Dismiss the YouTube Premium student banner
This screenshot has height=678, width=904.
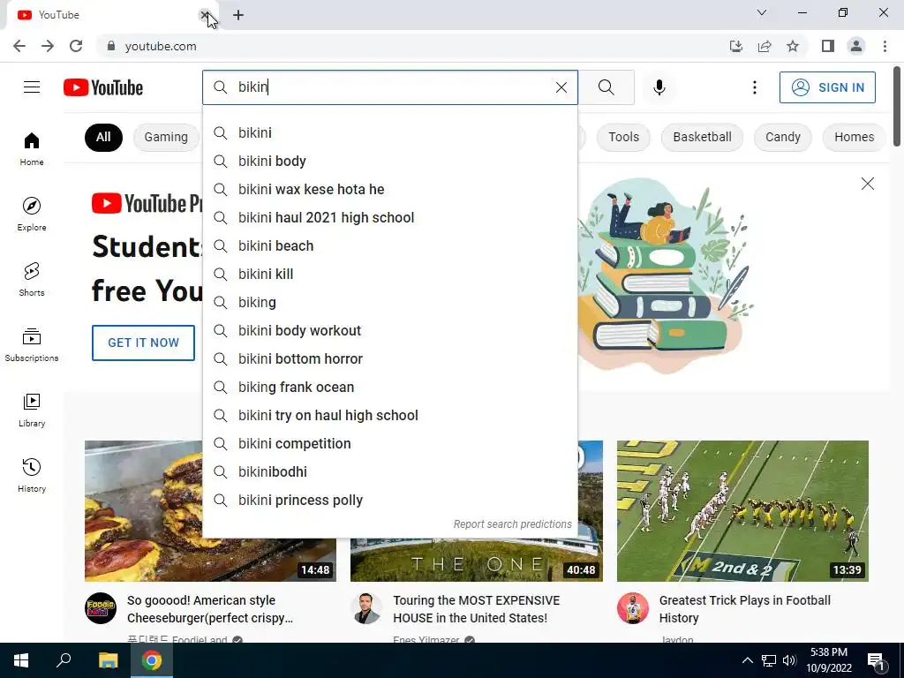coord(867,184)
